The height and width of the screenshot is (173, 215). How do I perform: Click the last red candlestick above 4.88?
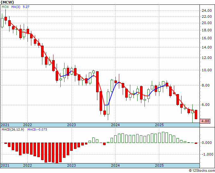196,114
